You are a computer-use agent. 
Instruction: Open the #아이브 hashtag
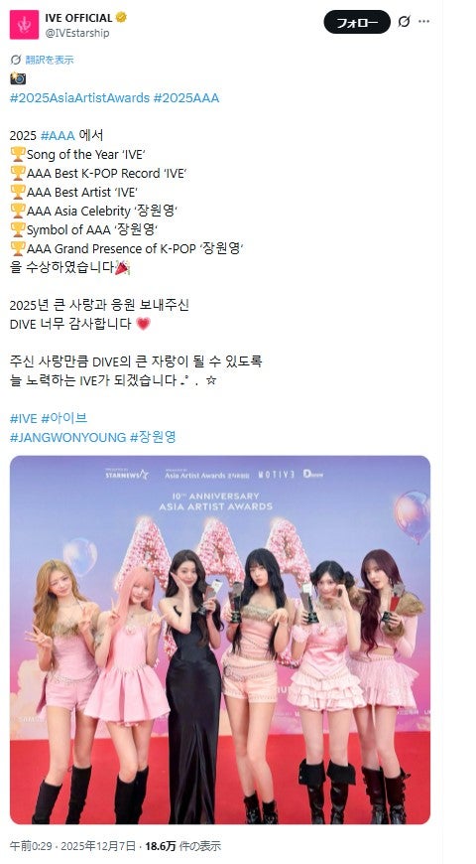(64, 418)
